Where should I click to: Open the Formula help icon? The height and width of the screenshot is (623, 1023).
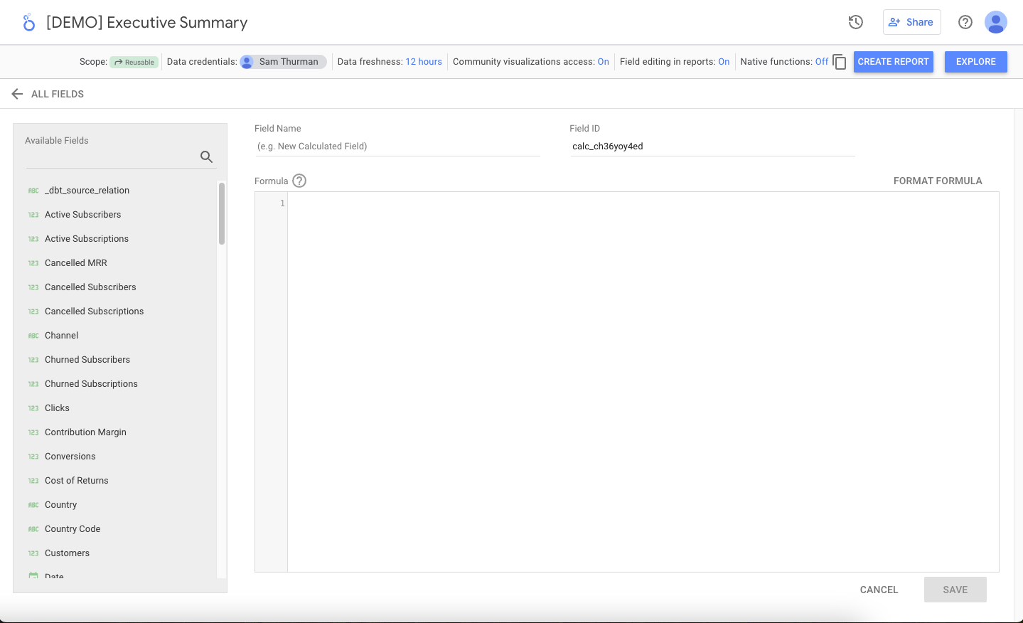(299, 181)
